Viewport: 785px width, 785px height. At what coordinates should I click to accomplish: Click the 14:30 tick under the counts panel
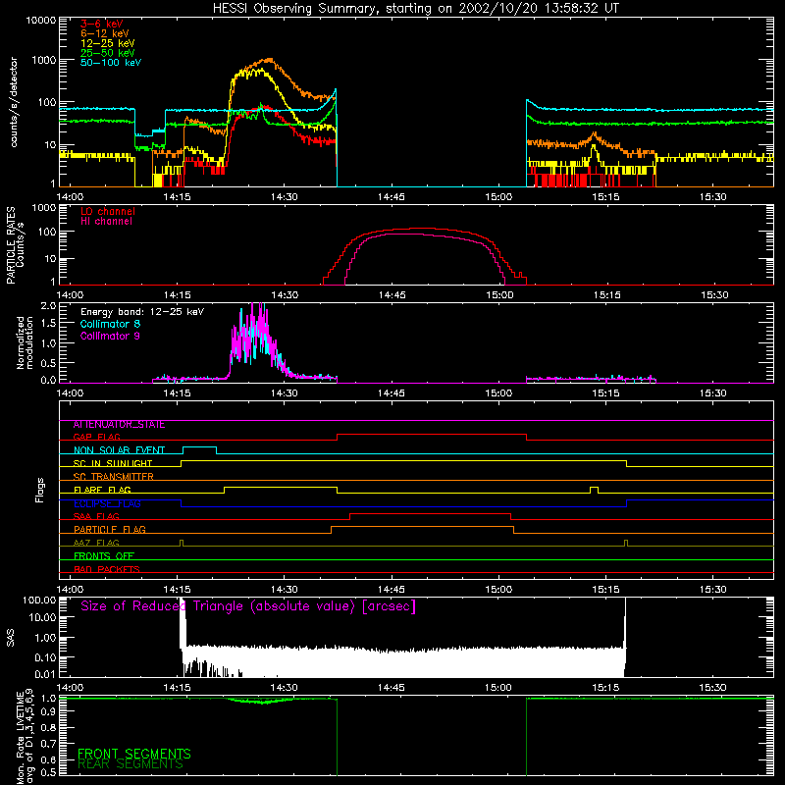[x=284, y=197]
